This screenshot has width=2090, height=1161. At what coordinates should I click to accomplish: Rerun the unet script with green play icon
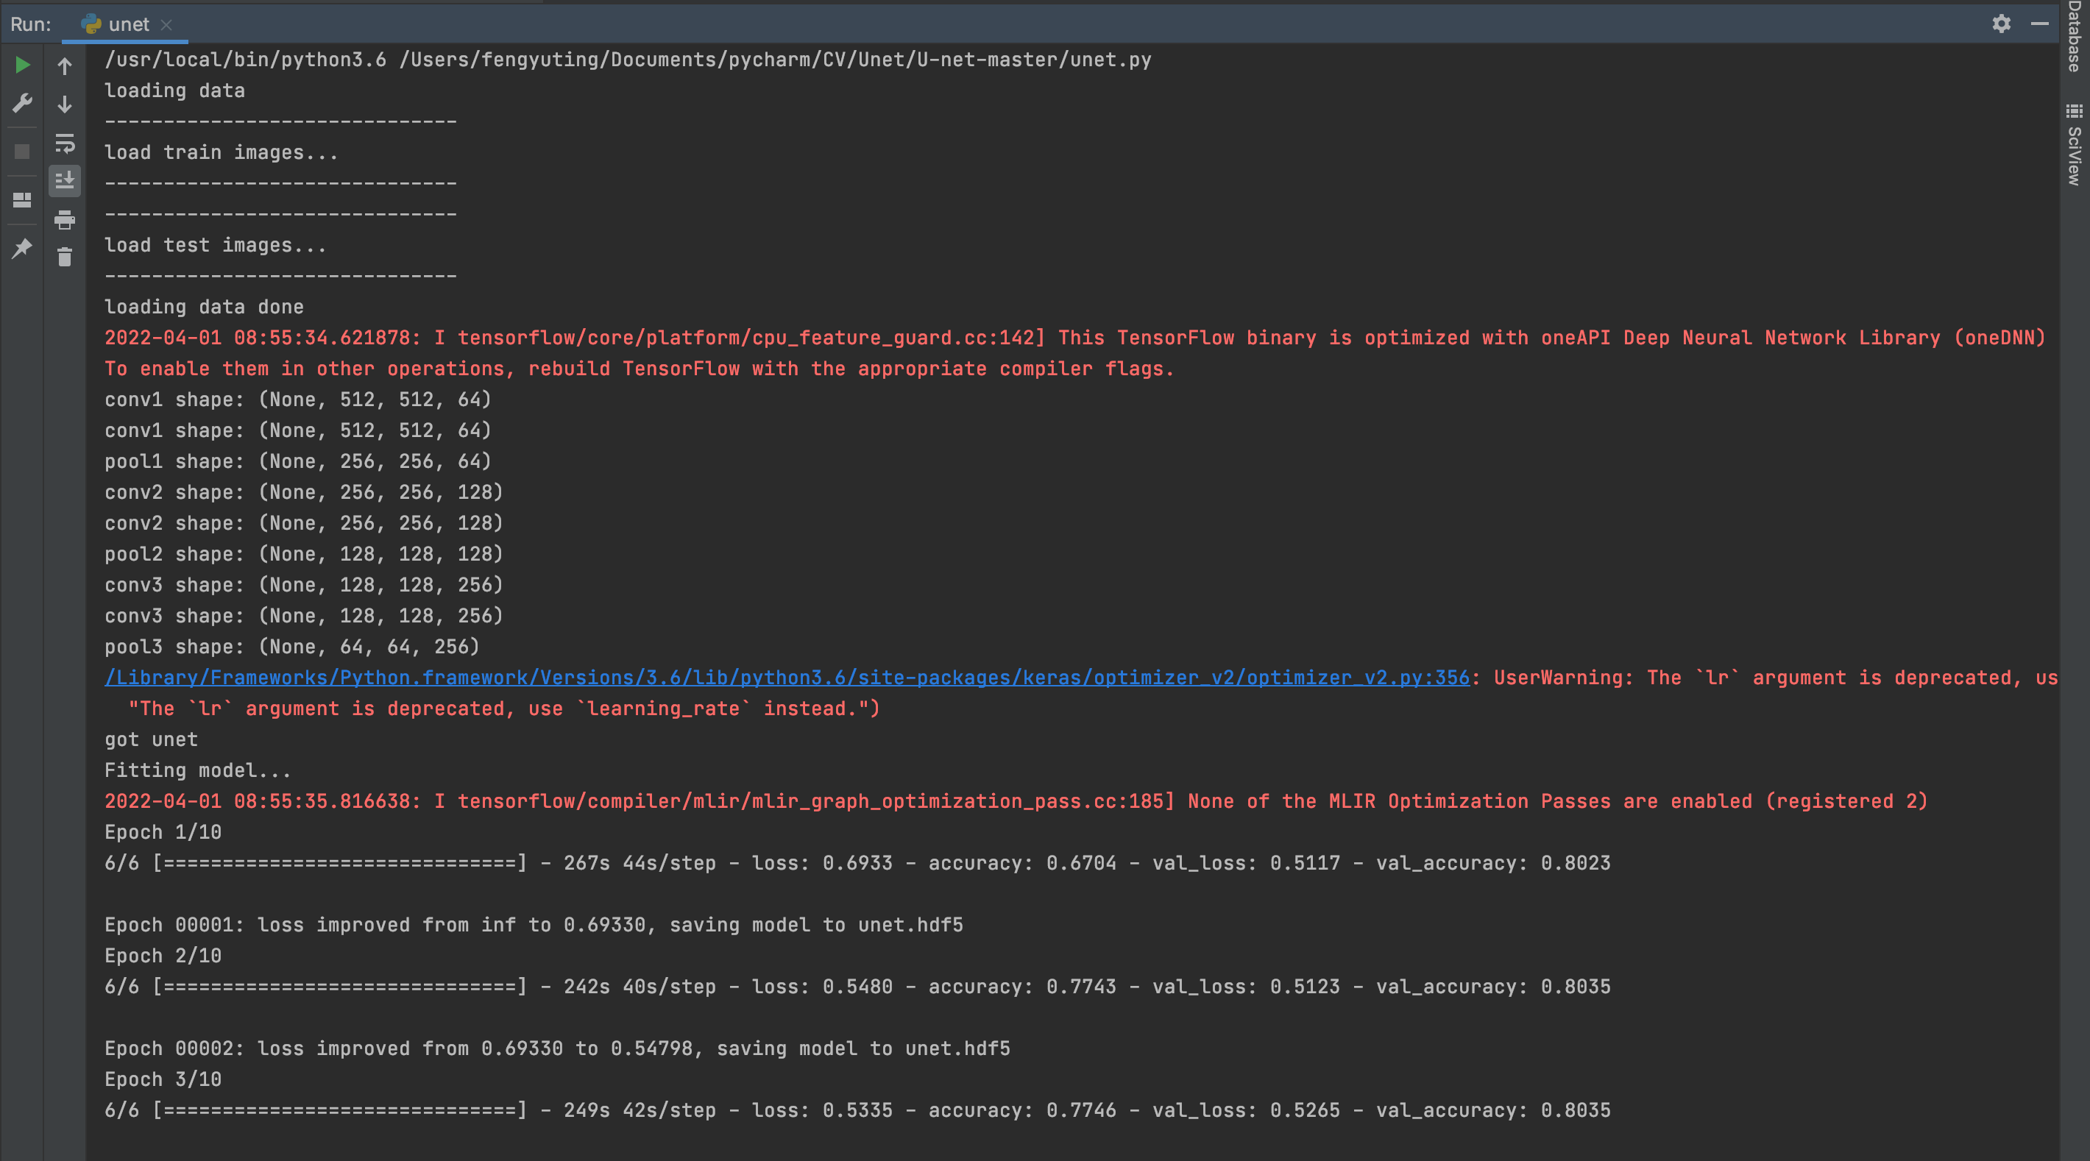pyautogui.click(x=22, y=65)
